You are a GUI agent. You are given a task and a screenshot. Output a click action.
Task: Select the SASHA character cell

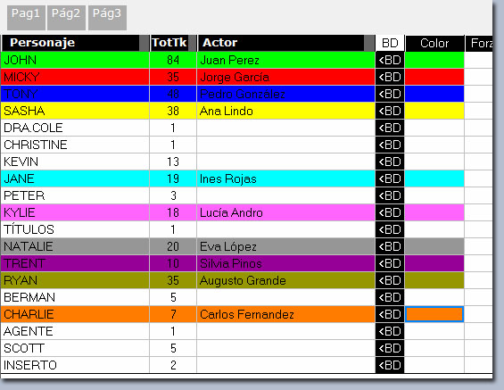[75, 111]
